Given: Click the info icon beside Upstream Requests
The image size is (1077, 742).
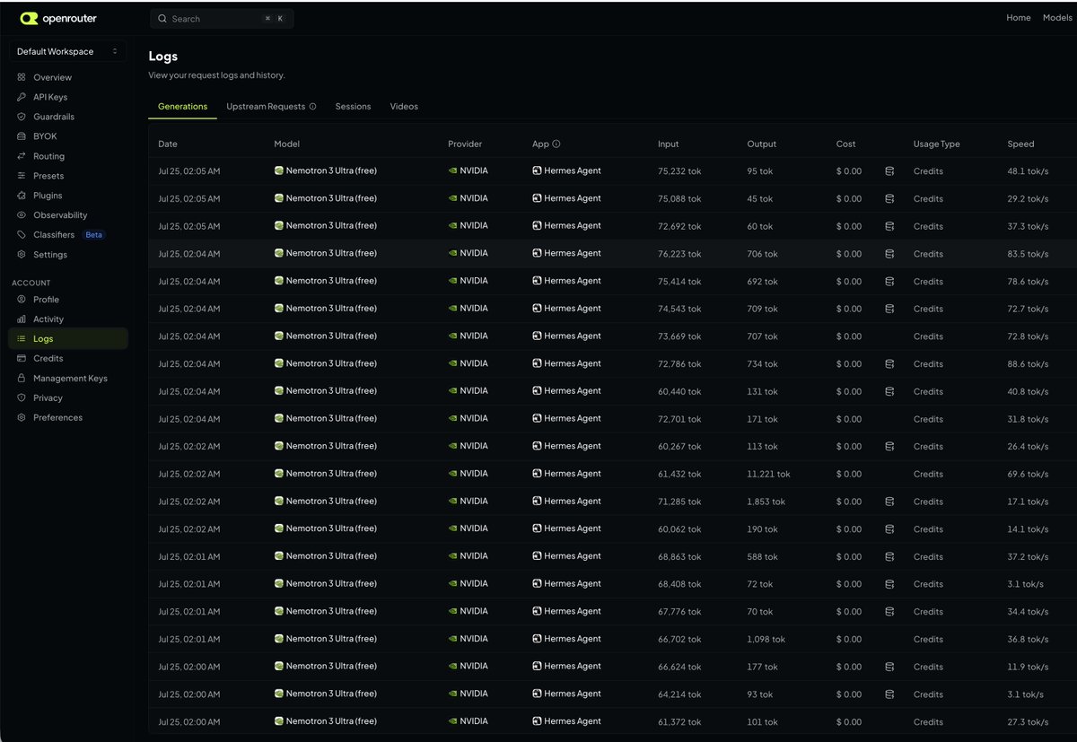Looking at the screenshot, I should pos(312,107).
